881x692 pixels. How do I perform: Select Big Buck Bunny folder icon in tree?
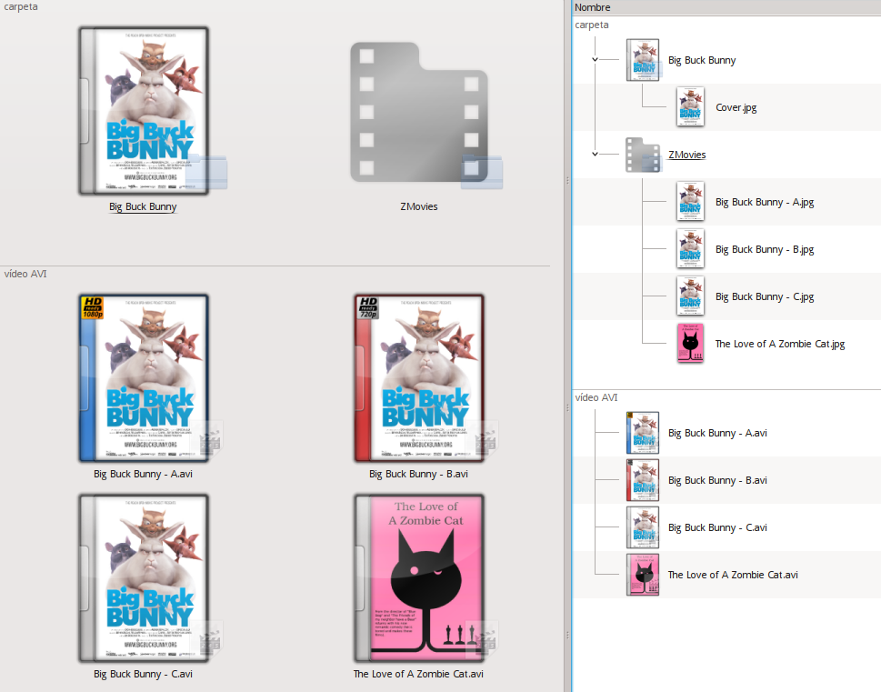[x=644, y=60]
